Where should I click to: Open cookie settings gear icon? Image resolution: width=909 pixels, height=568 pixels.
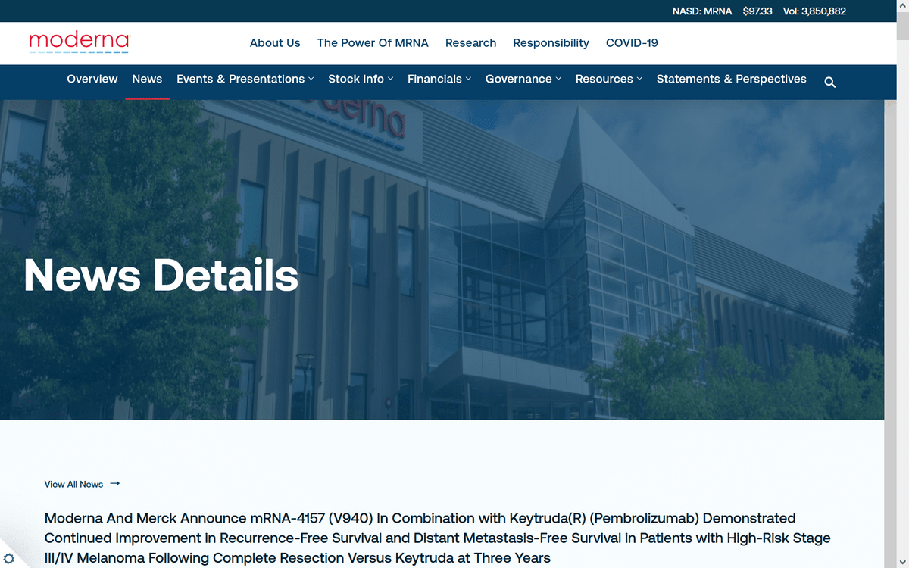(9, 559)
